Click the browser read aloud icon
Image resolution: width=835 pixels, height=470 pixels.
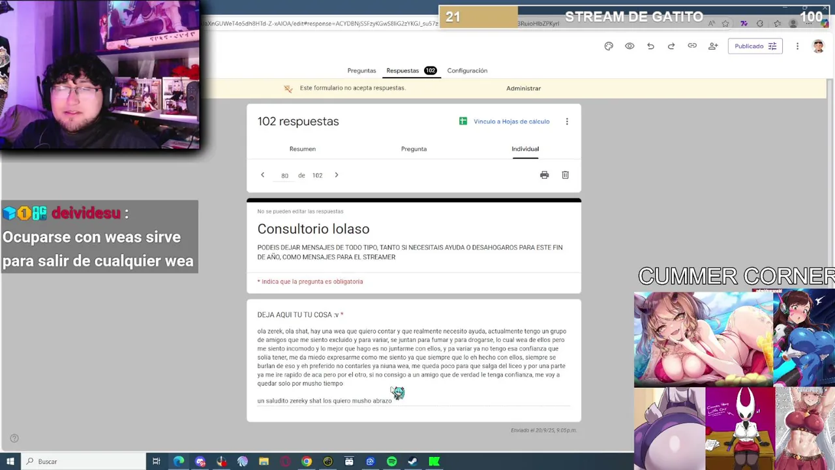pos(711,23)
